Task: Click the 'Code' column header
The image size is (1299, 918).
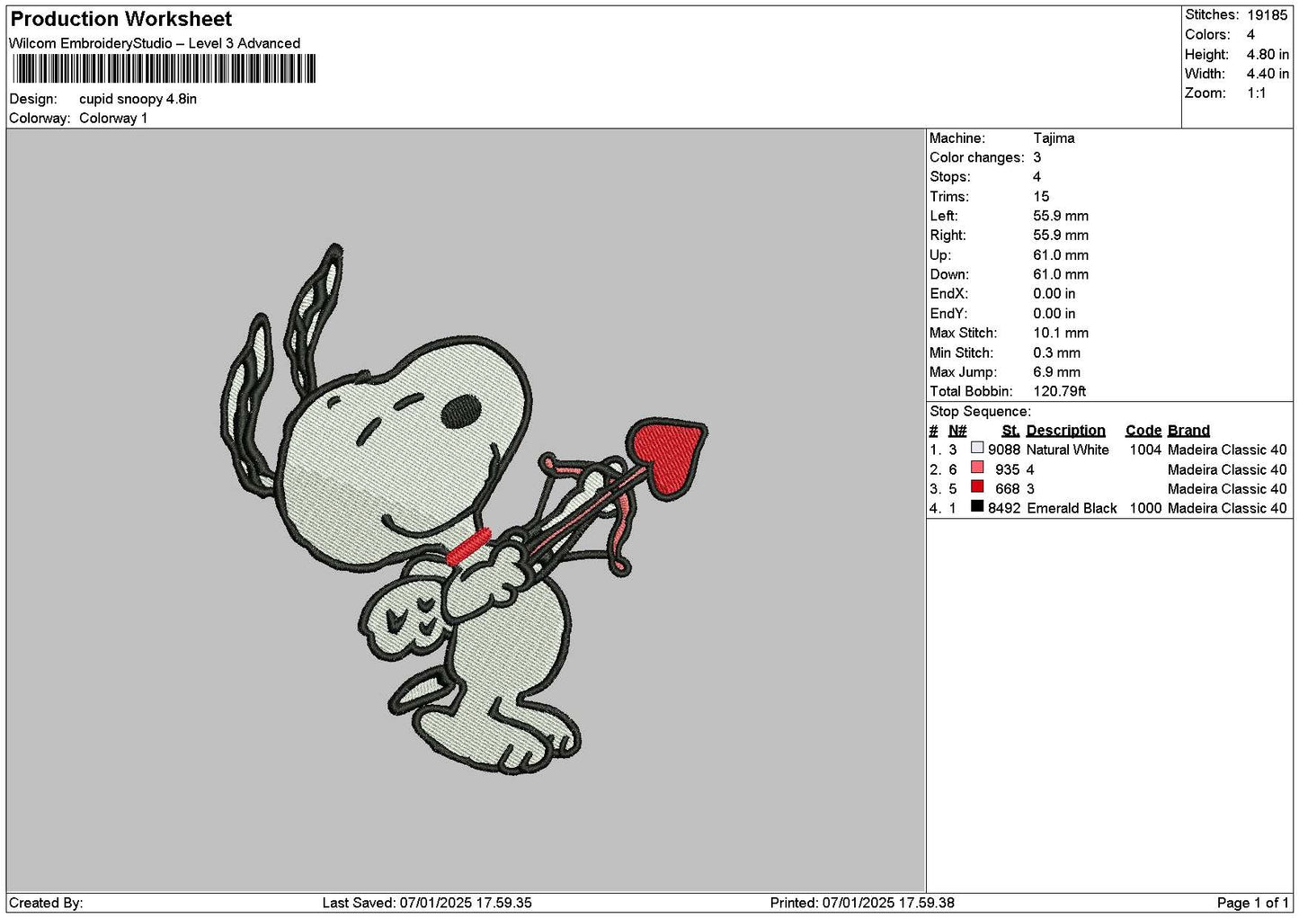Action: (1143, 431)
